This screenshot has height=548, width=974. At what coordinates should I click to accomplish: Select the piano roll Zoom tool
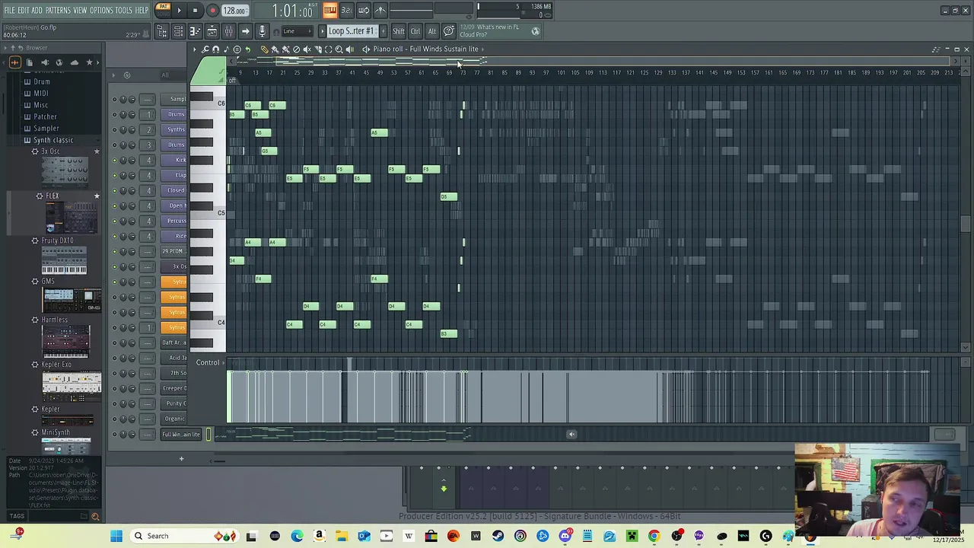click(339, 49)
